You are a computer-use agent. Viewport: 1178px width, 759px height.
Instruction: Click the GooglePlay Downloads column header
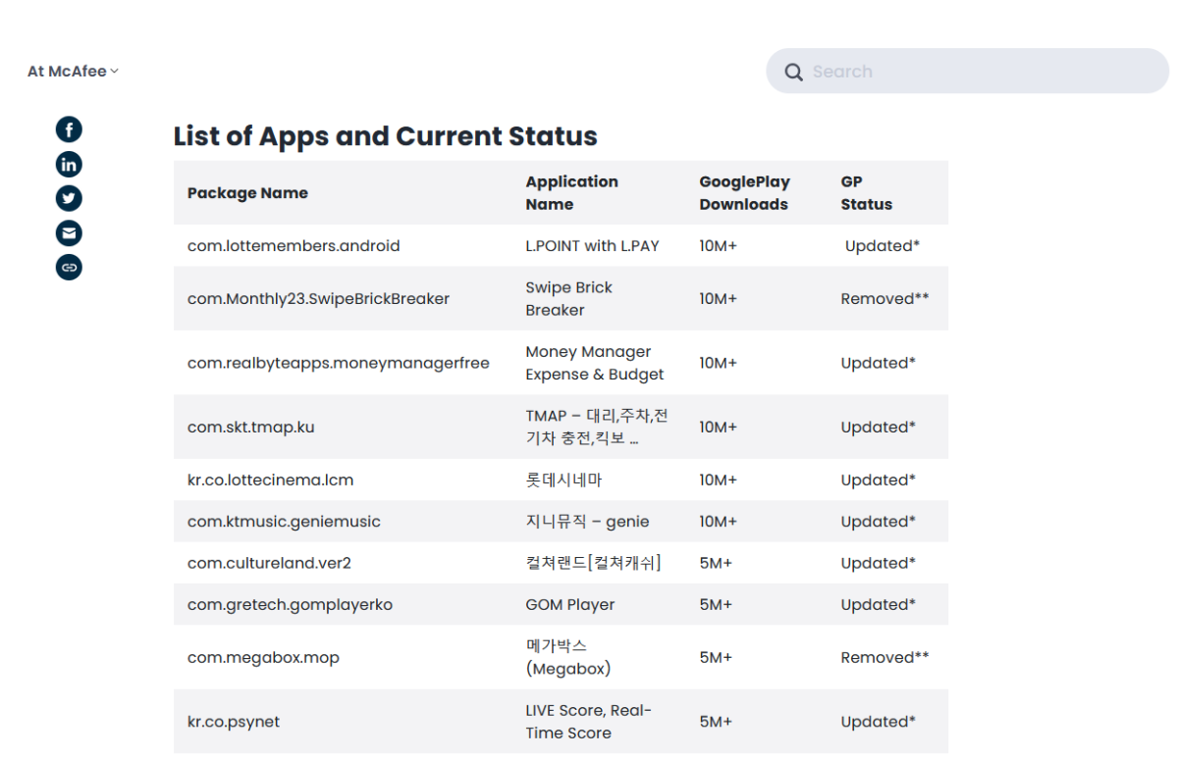point(744,193)
